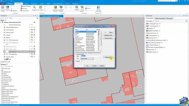
Task: Click the Таблица modify icon
Action: tap(77, 7)
